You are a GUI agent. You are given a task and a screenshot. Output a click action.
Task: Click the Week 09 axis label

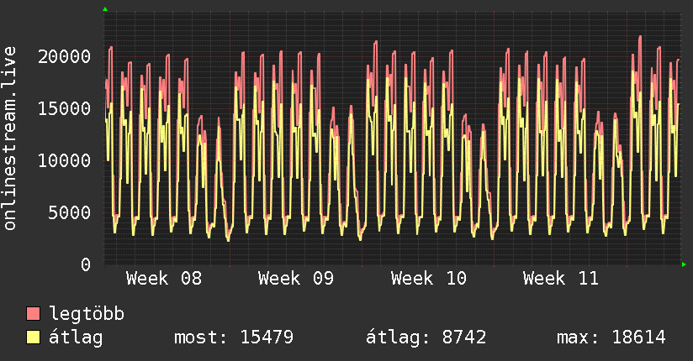click(x=296, y=279)
